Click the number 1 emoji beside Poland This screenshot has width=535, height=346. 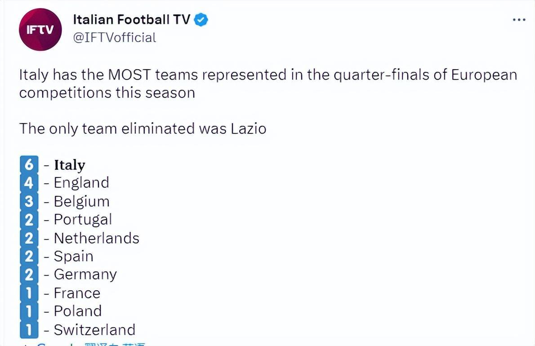point(29,311)
